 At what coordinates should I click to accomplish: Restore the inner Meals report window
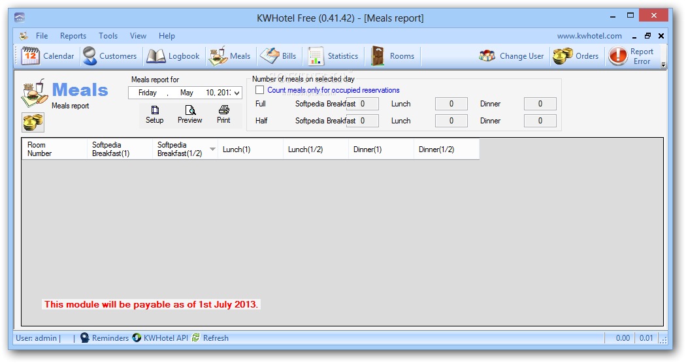click(647, 36)
